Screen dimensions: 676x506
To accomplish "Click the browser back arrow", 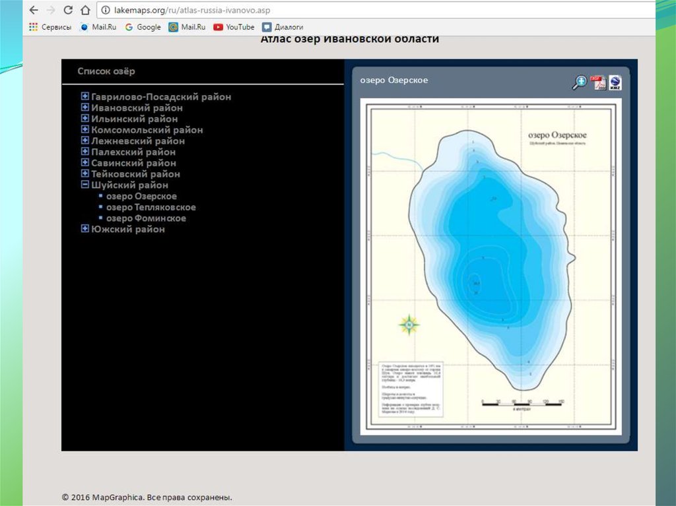I will 34,11.
